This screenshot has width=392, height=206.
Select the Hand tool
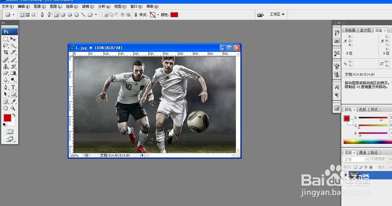[6, 108]
